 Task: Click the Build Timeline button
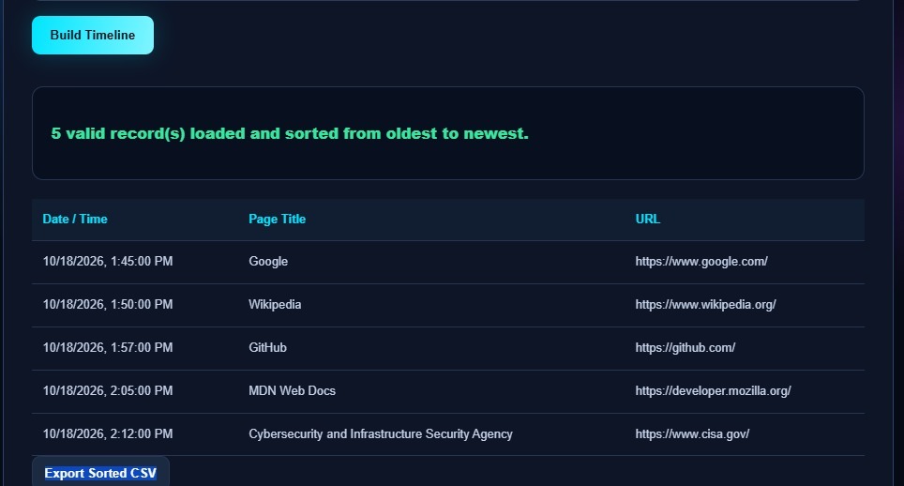(93, 35)
